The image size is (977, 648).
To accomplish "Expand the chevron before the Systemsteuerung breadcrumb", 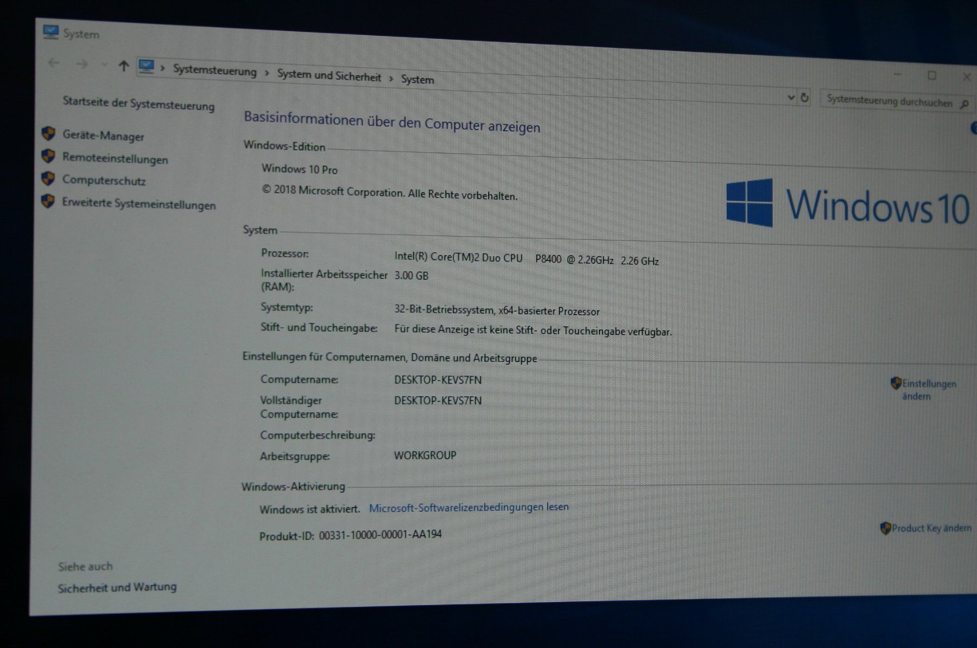I will pyautogui.click(x=162, y=68).
